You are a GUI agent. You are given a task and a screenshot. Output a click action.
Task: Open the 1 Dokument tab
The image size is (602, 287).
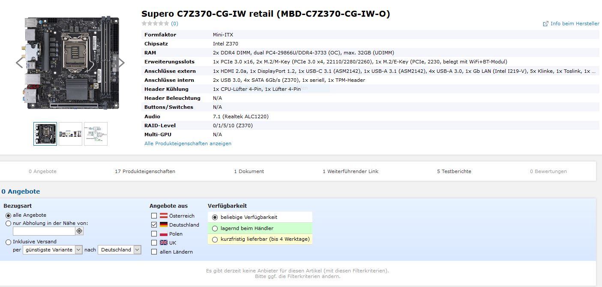(249, 171)
